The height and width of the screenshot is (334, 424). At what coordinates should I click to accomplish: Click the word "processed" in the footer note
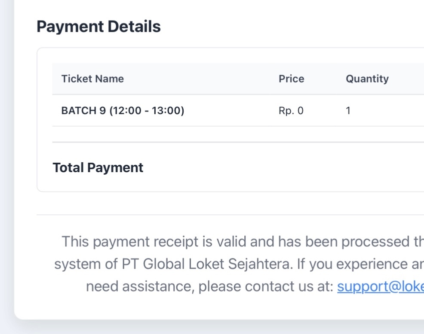pyautogui.click(x=373, y=242)
